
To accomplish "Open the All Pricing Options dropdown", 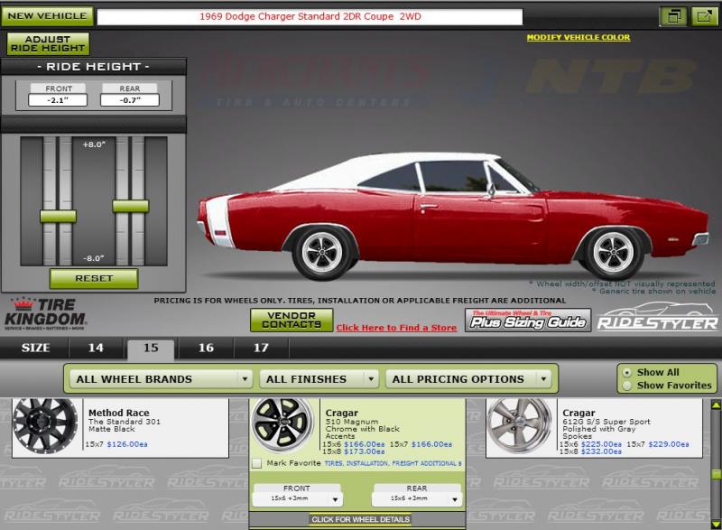I will pos(468,379).
